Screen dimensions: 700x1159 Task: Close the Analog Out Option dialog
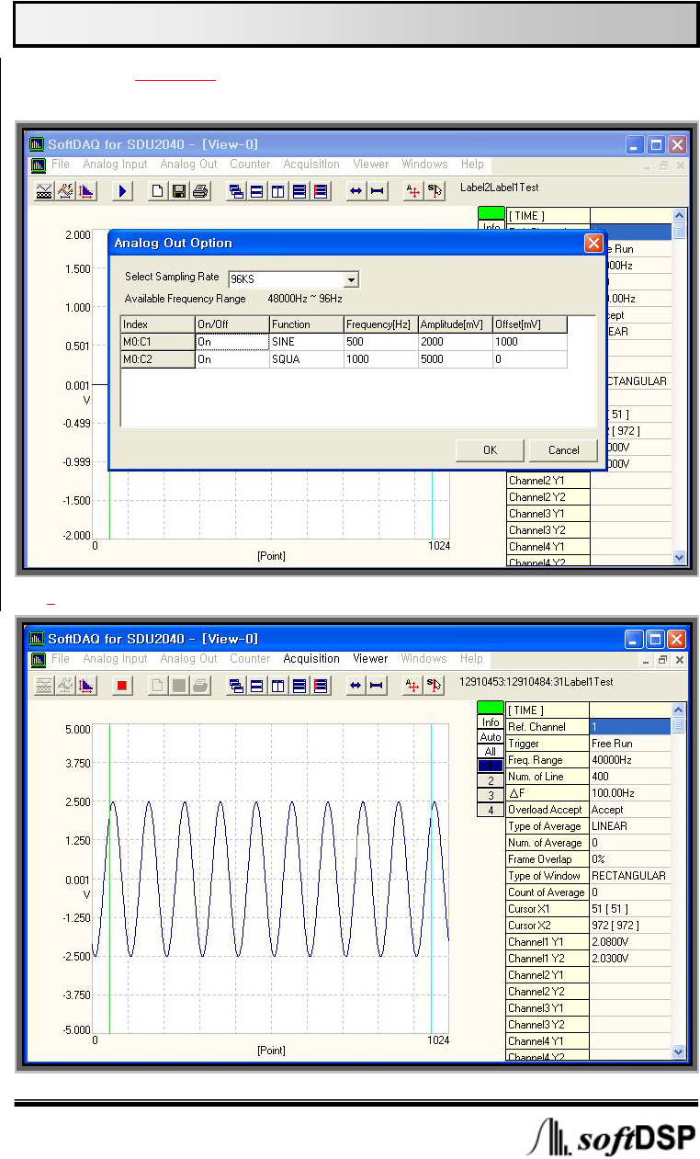[x=593, y=244]
